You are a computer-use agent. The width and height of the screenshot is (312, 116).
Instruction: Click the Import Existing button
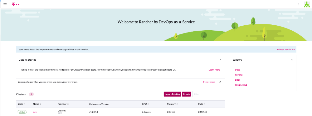pyautogui.click(x=172, y=94)
